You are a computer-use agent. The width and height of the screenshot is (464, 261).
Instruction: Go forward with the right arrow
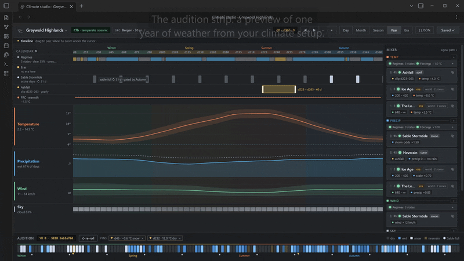[x=28, y=17]
